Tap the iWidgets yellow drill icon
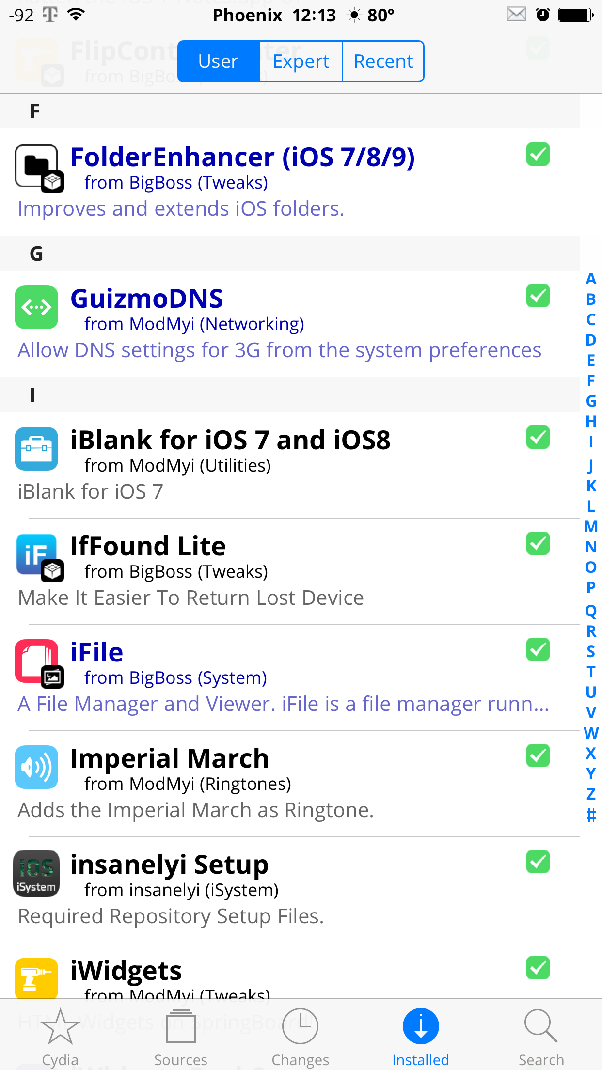The image size is (602, 1070). (36, 978)
